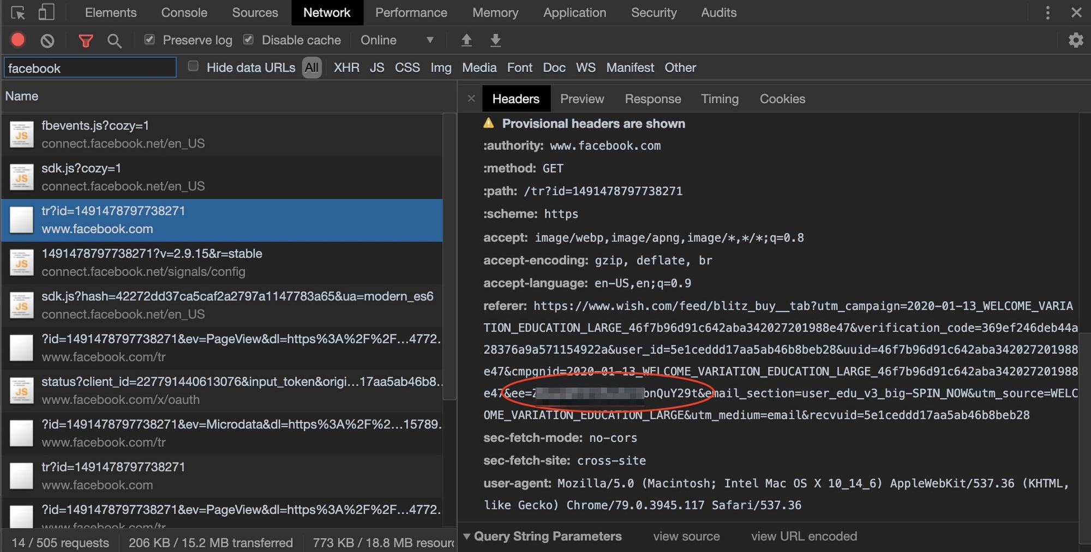Click JS icon for status?client_id request
The height and width of the screenshot is (552, 1091).
[x=22, y=391]
